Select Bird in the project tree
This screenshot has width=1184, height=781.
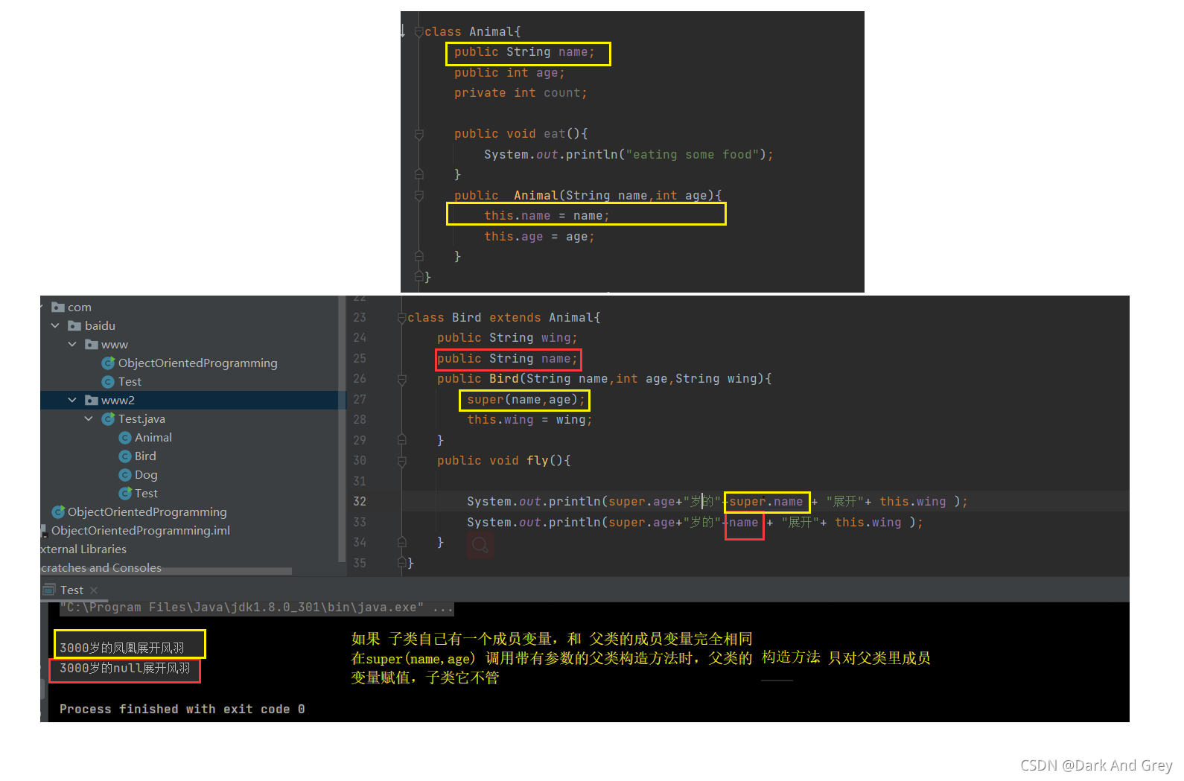pos(145,456)
